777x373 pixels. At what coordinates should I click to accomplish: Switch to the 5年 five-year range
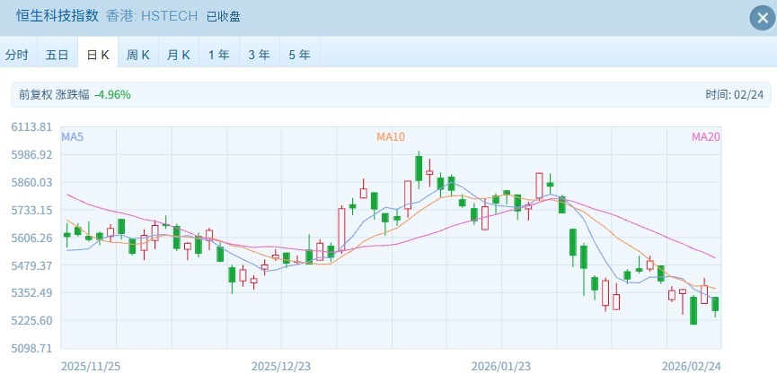coord(300,55)
